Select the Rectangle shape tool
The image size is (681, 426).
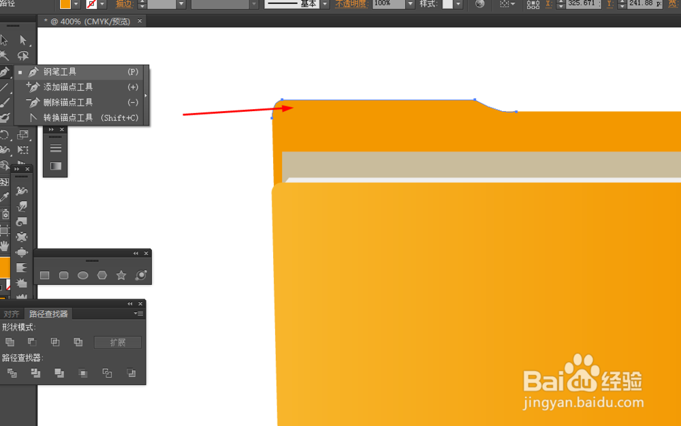coord(44,275)
